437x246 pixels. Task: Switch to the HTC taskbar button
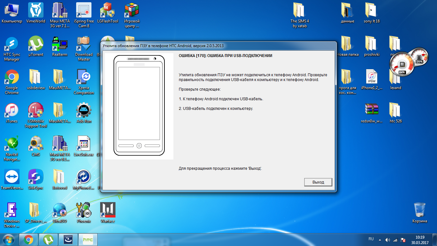[x=88, y=240]
